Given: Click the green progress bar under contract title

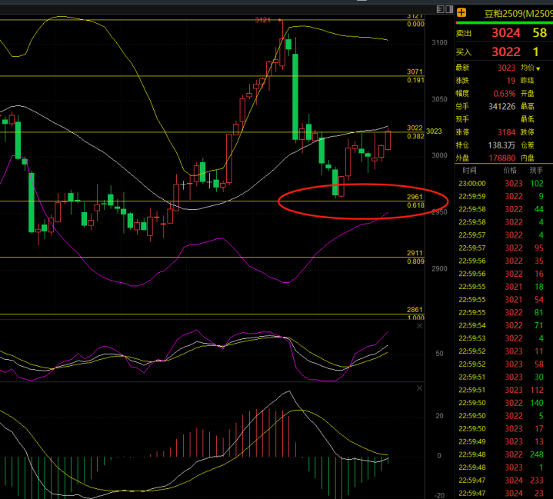Looking at the screenshot, I should click(504, 23).
